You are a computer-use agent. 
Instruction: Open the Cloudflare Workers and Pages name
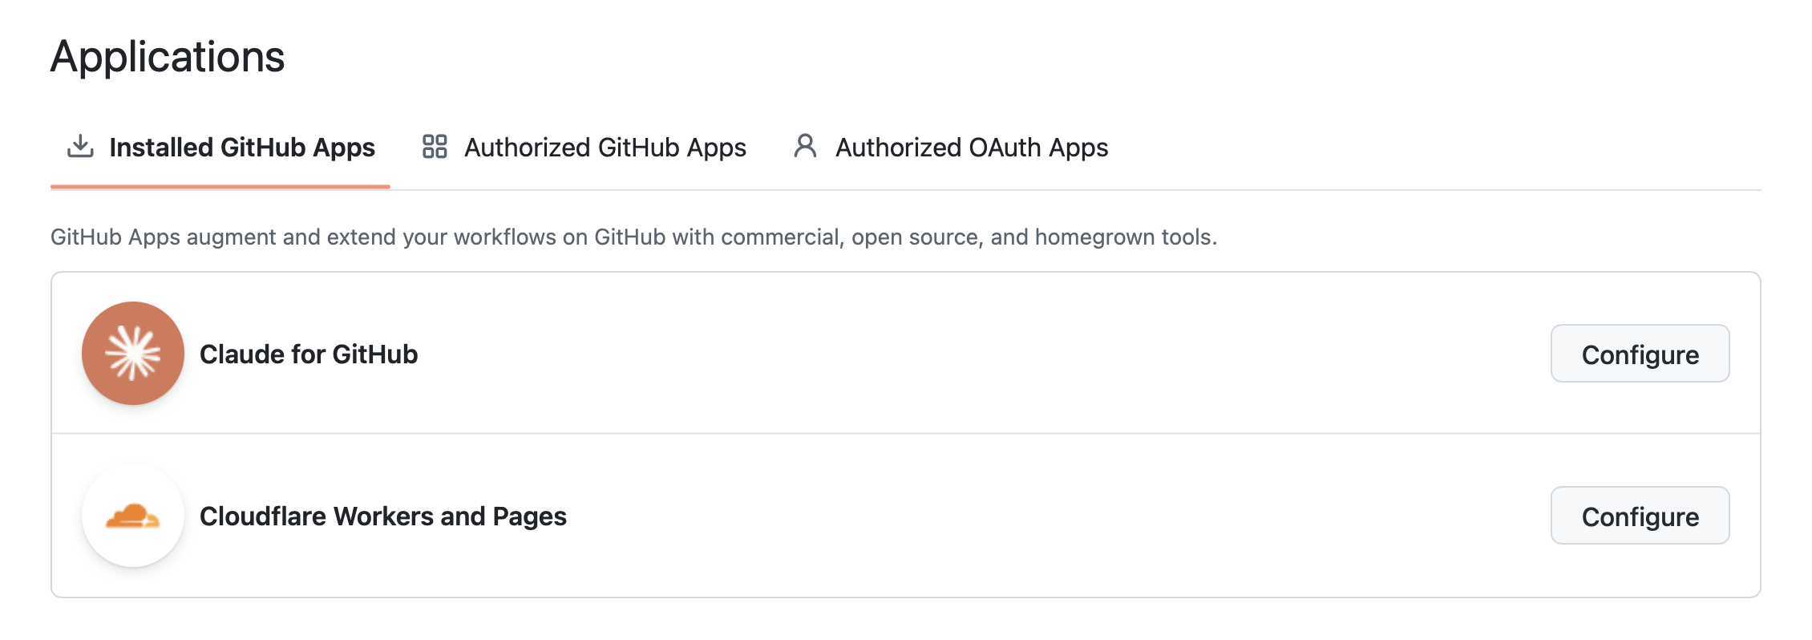(x=382, y=516)
